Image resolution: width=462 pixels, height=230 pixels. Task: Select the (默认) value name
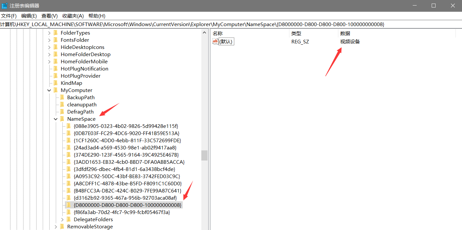point(226,42)
